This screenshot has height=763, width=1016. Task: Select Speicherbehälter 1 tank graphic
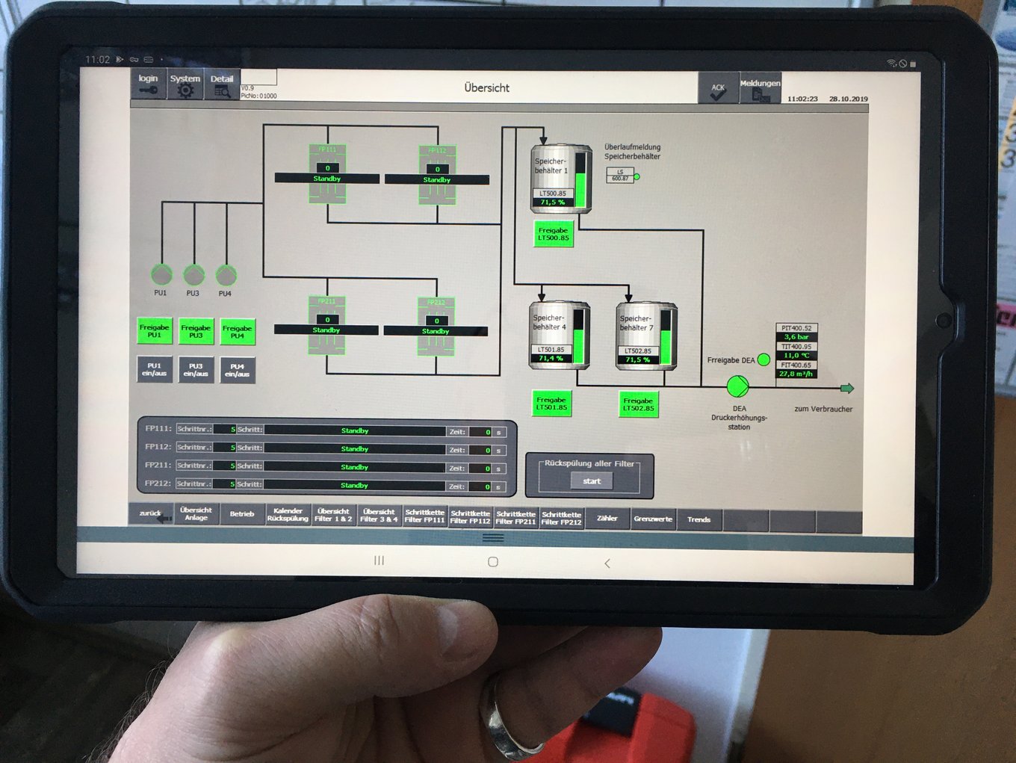tap(561, 177)
